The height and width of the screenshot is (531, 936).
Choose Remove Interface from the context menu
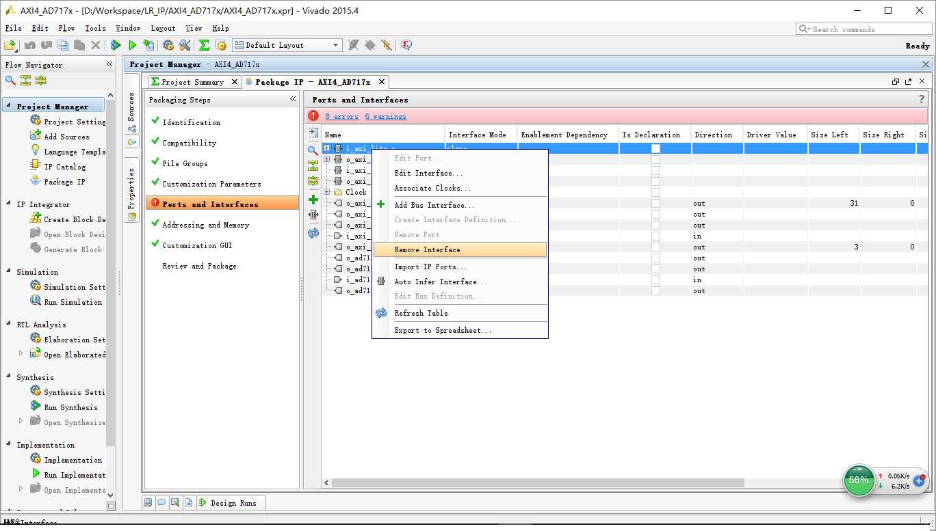click(460, 249)
